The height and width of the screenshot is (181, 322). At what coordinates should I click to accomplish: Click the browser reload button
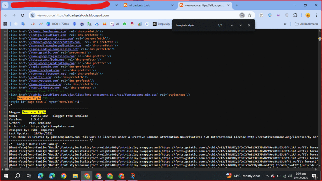[23, 15]
